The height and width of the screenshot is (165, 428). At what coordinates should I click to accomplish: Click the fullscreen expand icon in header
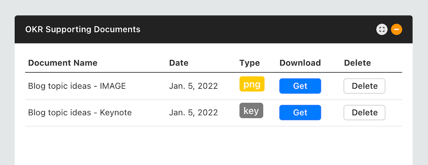(x=381, y=29)
